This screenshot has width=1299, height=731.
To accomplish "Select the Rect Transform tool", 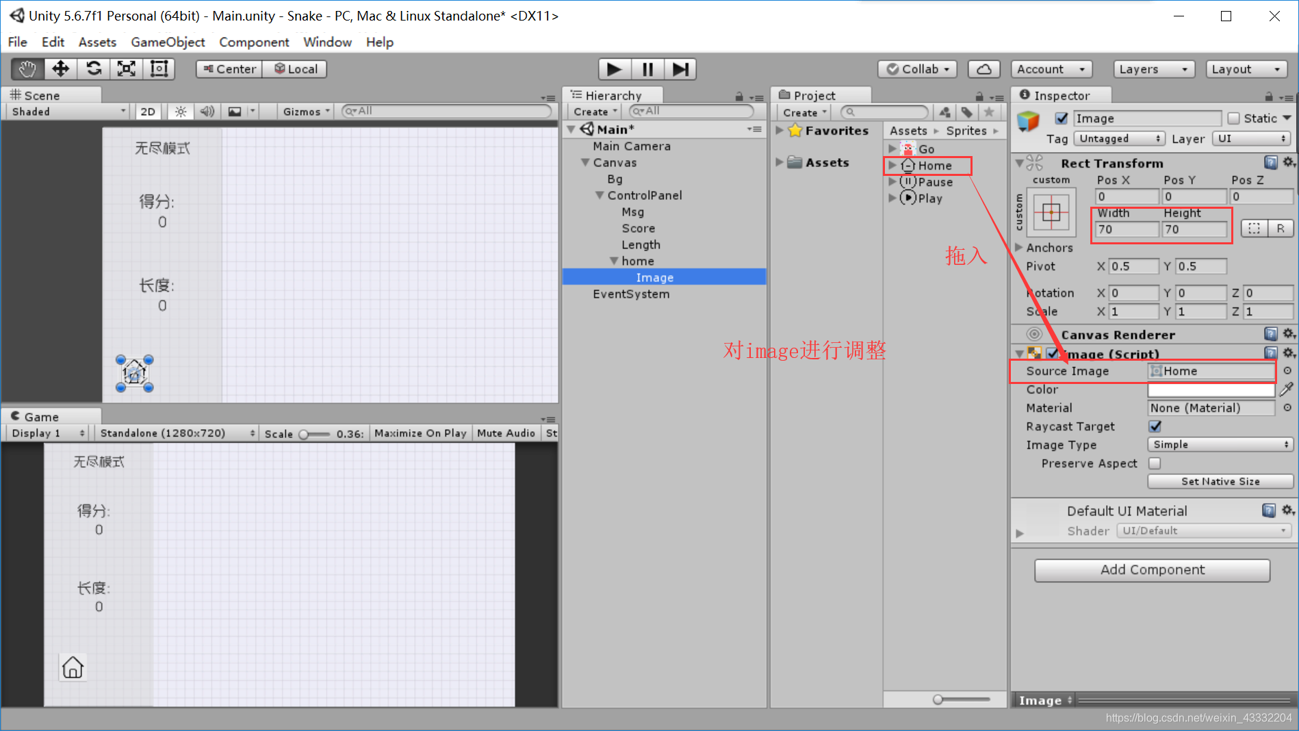I will click(159, 69).
